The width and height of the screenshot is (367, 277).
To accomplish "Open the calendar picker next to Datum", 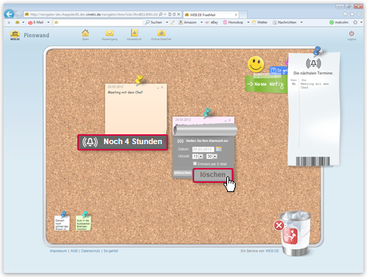I will 219,149.
